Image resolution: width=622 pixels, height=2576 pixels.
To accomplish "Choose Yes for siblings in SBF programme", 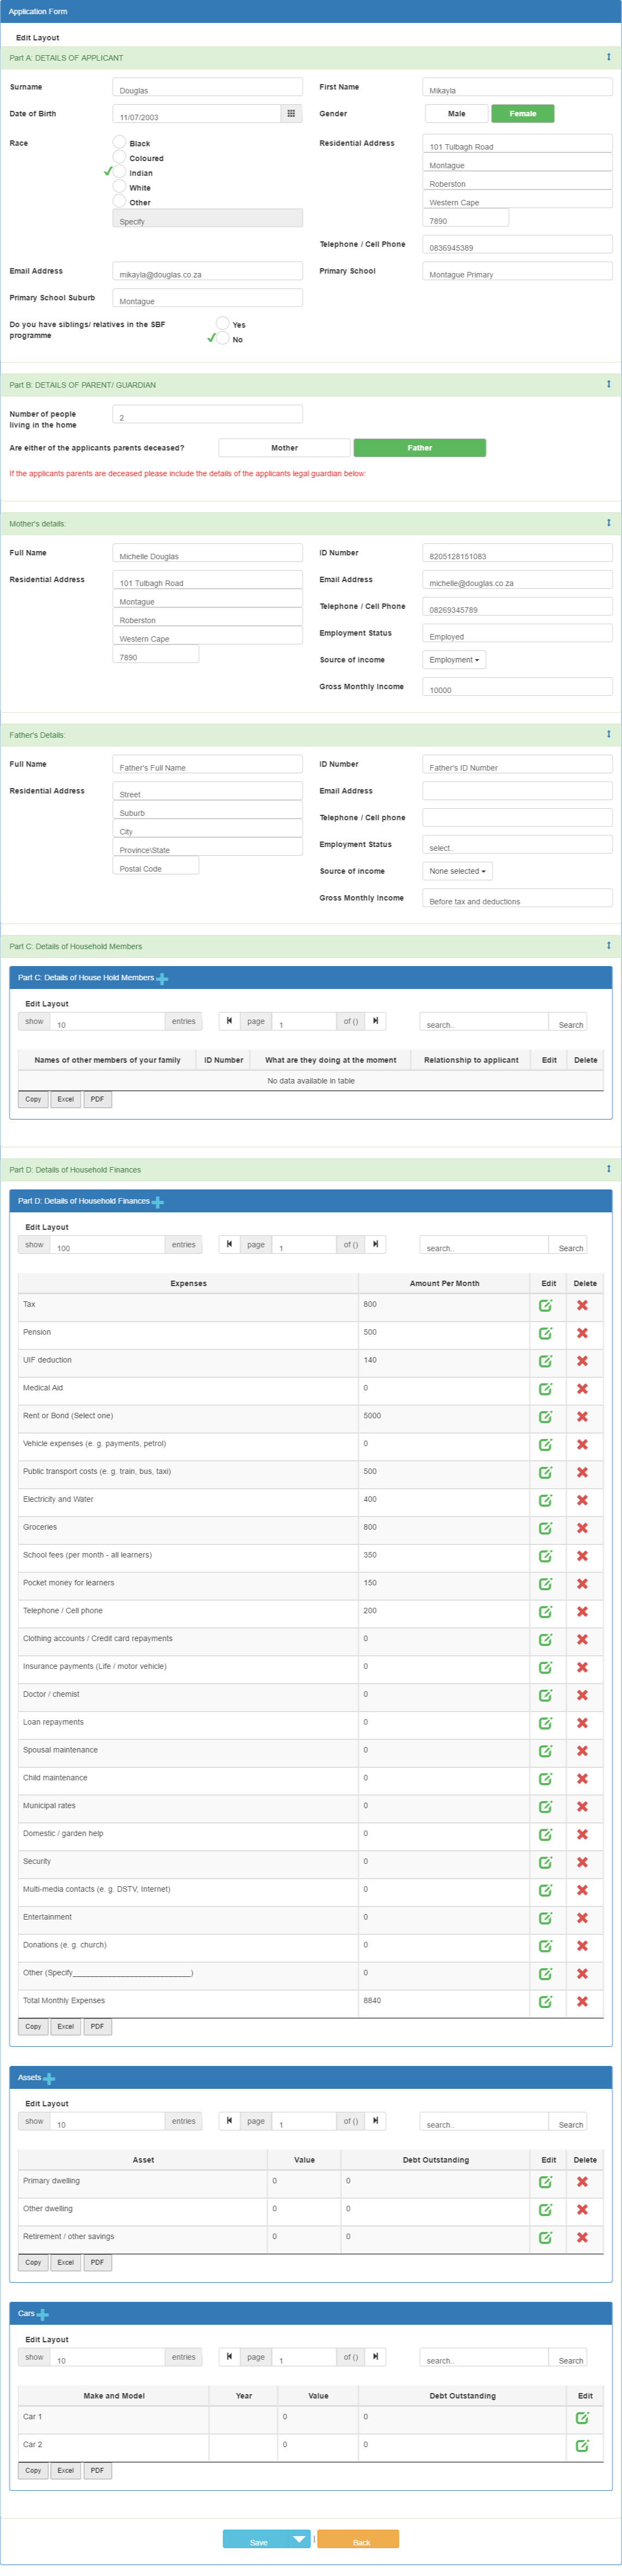I will coord(223,323).
